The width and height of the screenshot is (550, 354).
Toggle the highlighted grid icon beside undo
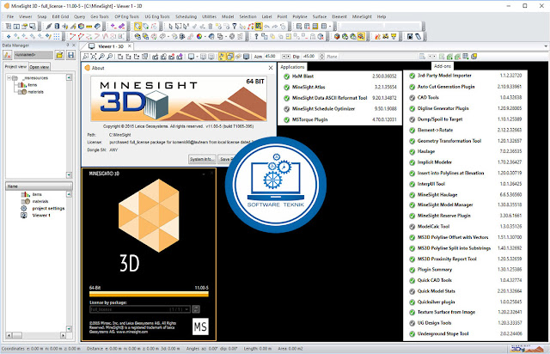click(x=259, y=27)
